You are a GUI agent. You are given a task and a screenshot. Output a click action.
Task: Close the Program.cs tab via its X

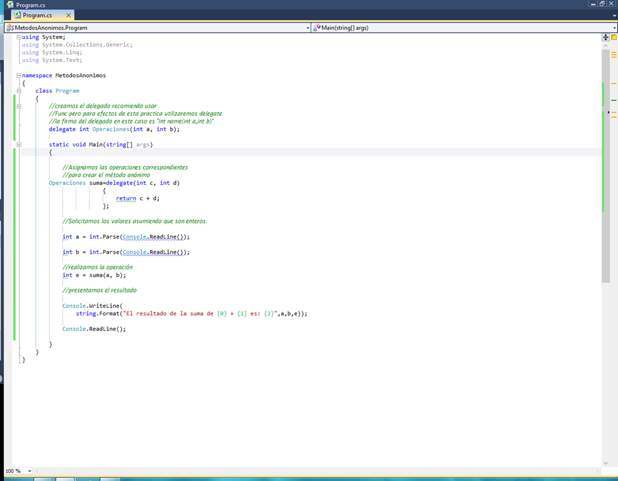tap(69, 15)
